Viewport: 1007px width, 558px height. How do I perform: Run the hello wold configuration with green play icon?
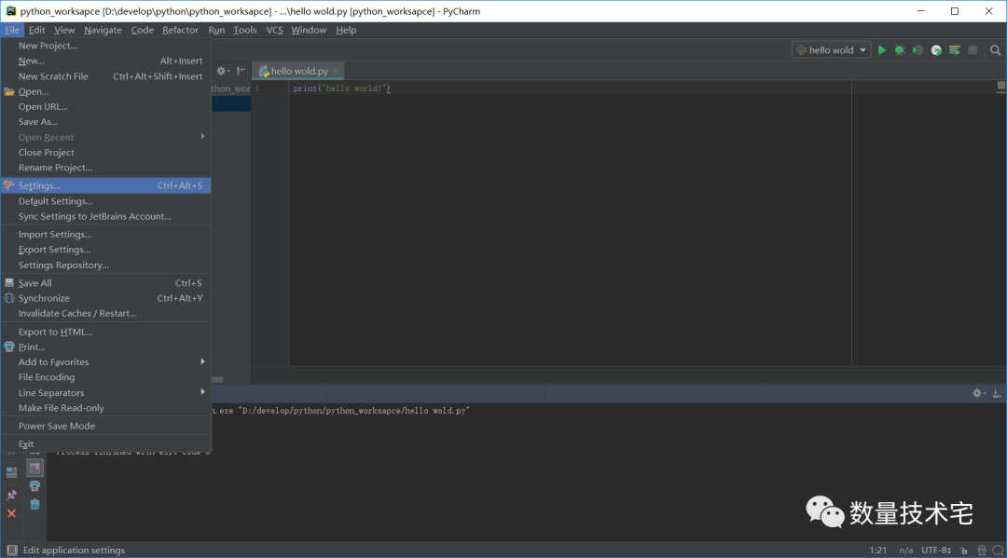(882, 50)
